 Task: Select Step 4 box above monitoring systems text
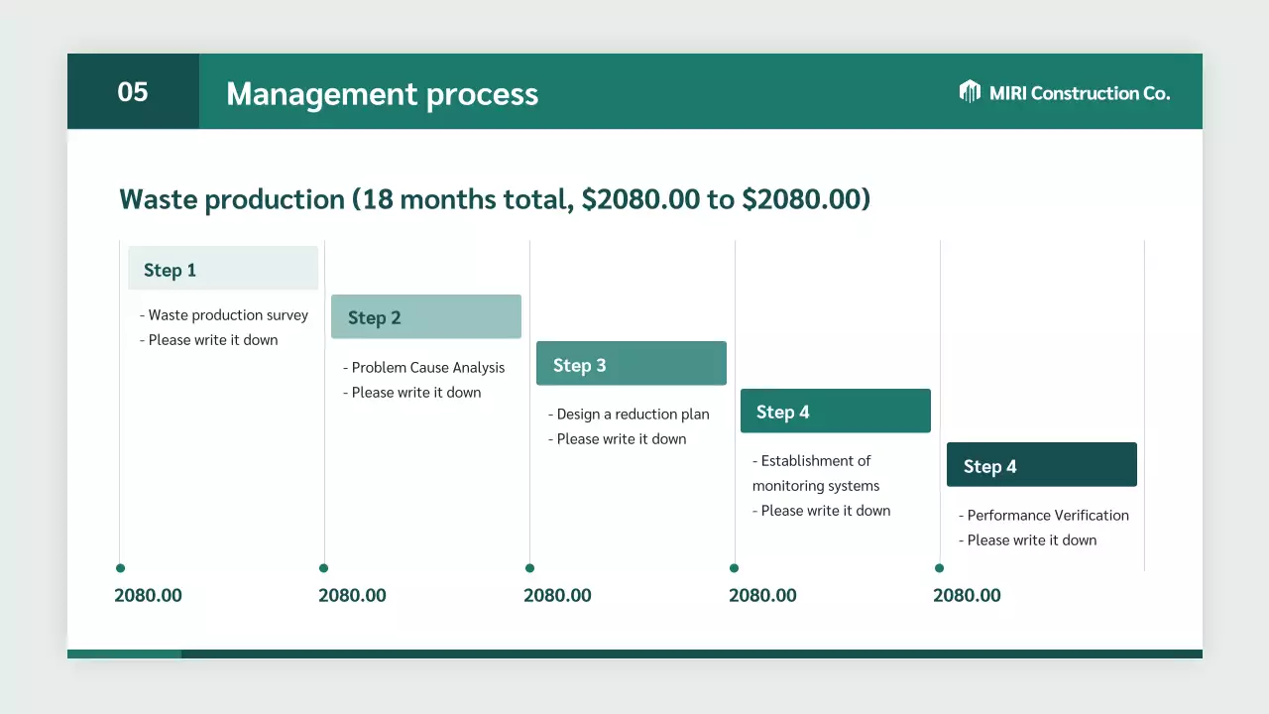835,412
